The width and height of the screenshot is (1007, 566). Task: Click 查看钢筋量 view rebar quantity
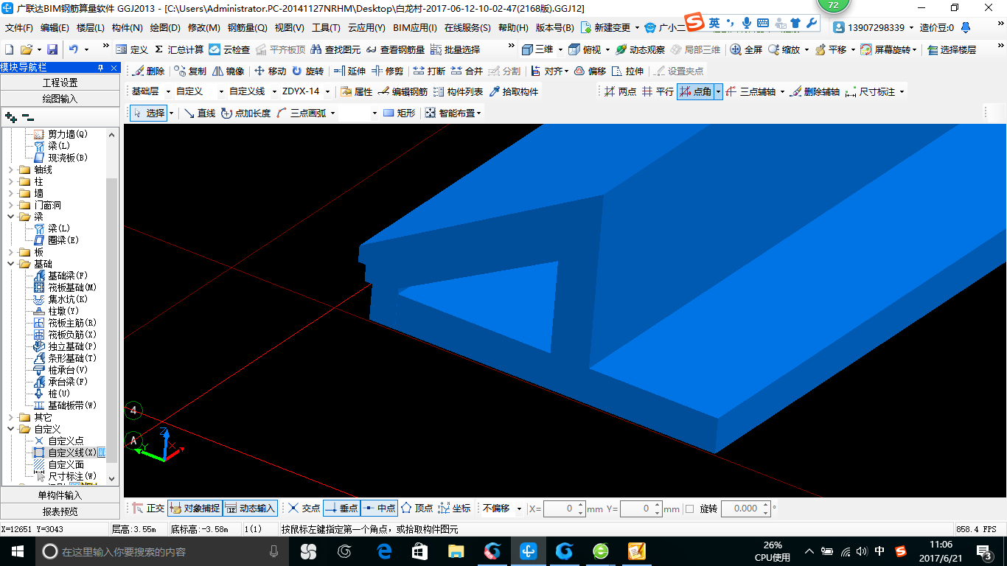[395, 49]
